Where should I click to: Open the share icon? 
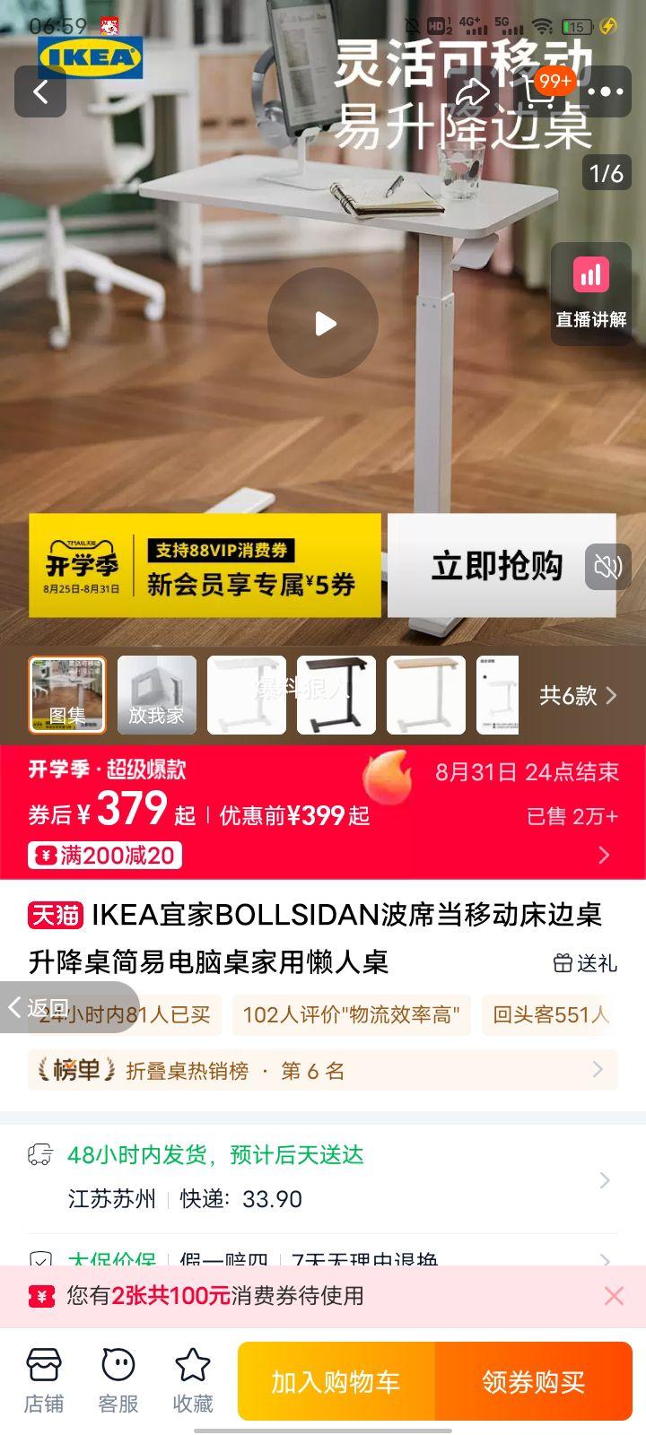[x=473, y=91]
